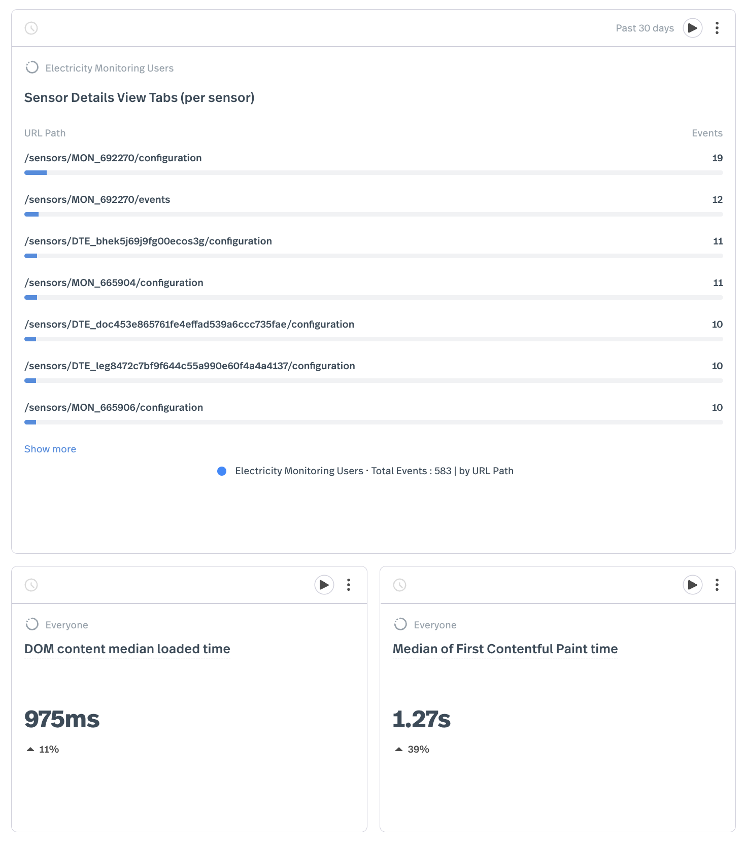Click the 1.27s metric value
This screenshot has width=745, height=851.
422,719
